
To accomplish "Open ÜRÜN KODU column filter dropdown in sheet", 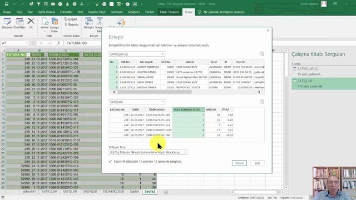I will pos(81,54).
